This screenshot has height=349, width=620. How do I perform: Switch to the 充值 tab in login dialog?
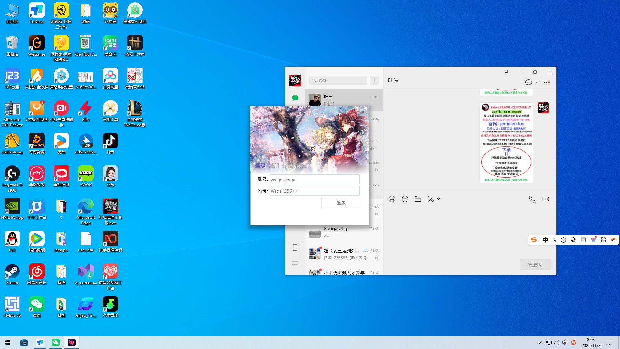[x=287, y=165]
